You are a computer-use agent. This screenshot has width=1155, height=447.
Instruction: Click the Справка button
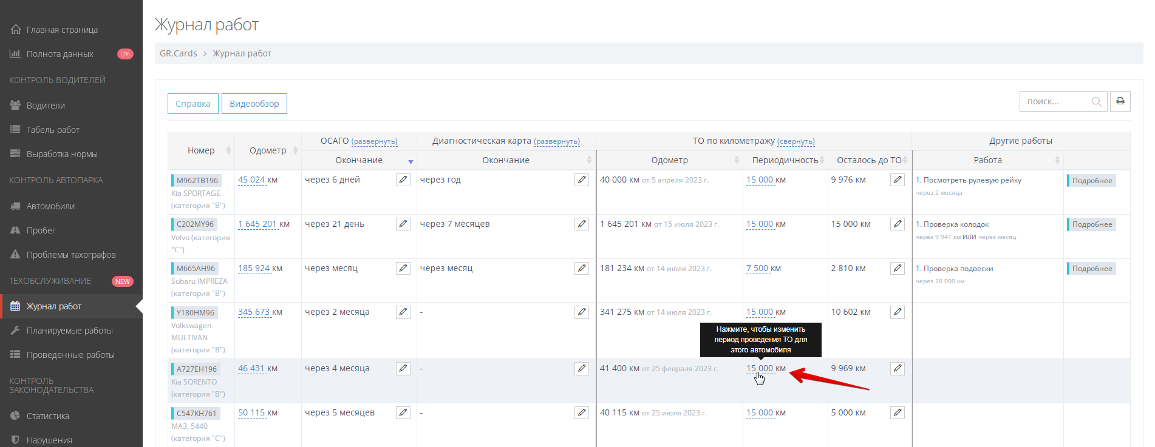pos(192,104)
